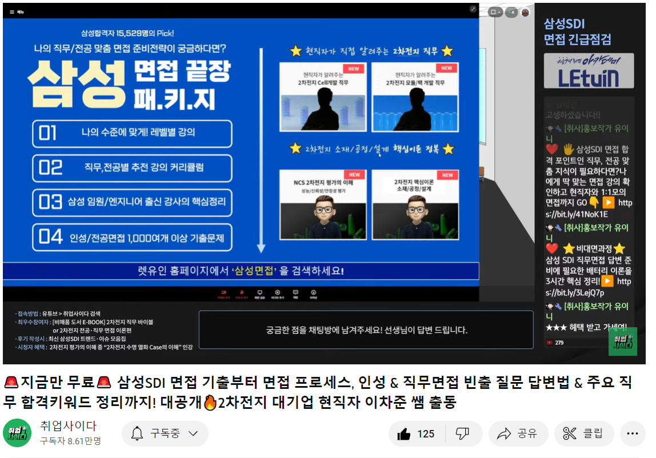Click the fullscreen expand icon in the video

(x=473, y=9)
